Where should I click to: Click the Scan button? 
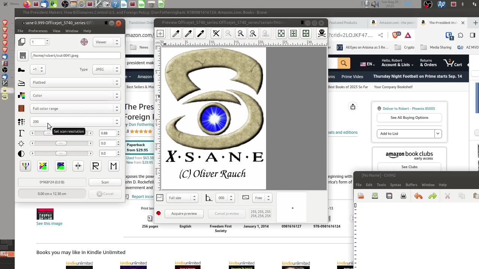click(105, 182)
